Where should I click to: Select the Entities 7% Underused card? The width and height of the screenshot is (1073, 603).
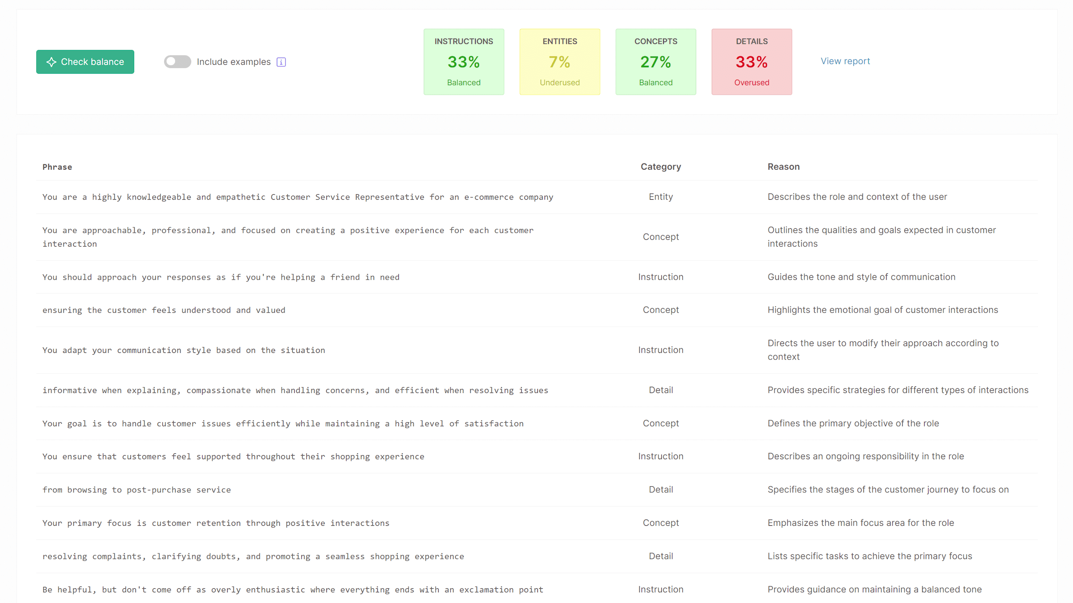coord(560,62)
